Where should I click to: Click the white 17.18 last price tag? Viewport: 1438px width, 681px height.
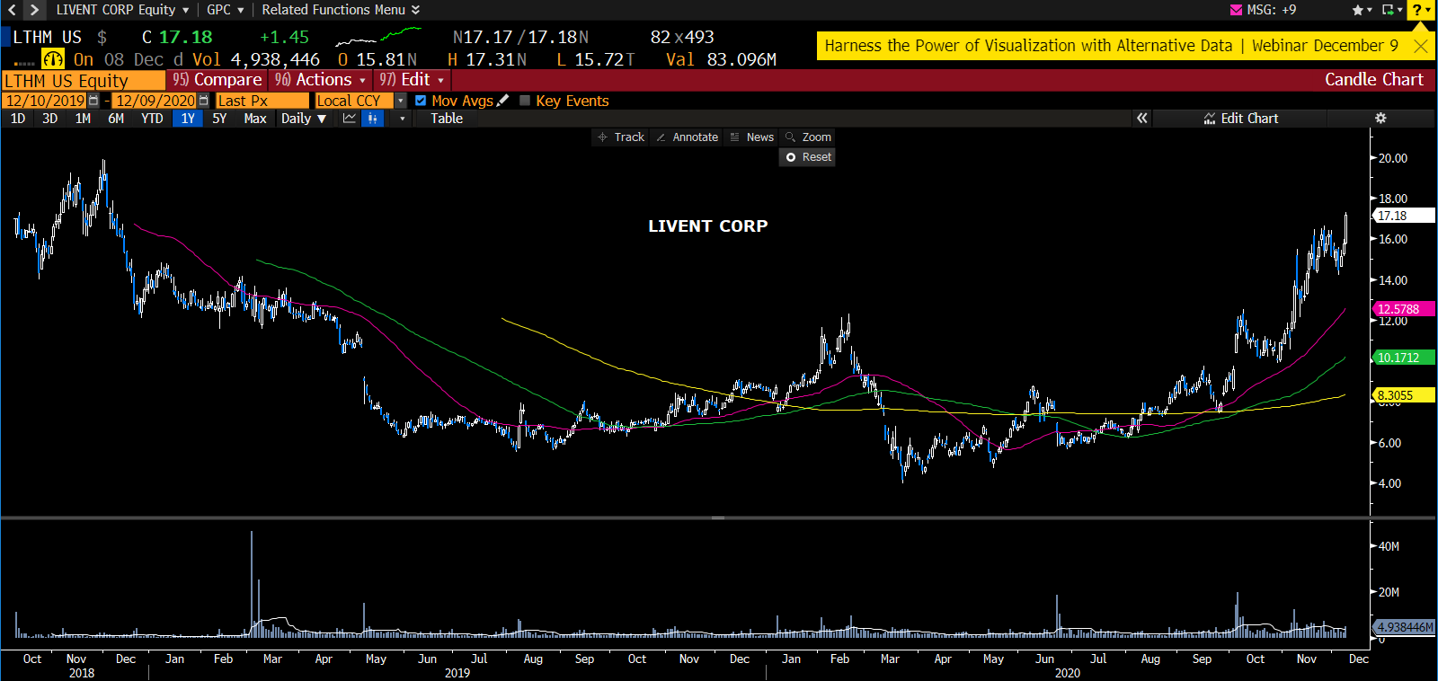click(x=1405, y=216)
